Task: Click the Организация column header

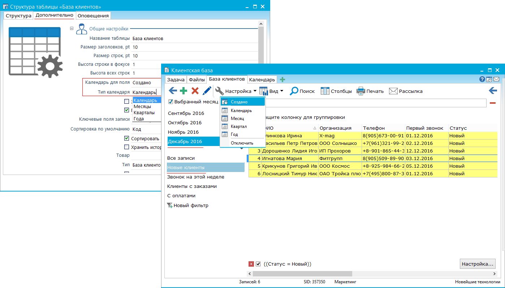Action: [340, 128]
